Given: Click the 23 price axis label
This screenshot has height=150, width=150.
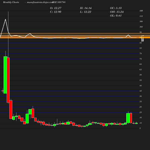Looking at the screenshot, I should point(141,112).
